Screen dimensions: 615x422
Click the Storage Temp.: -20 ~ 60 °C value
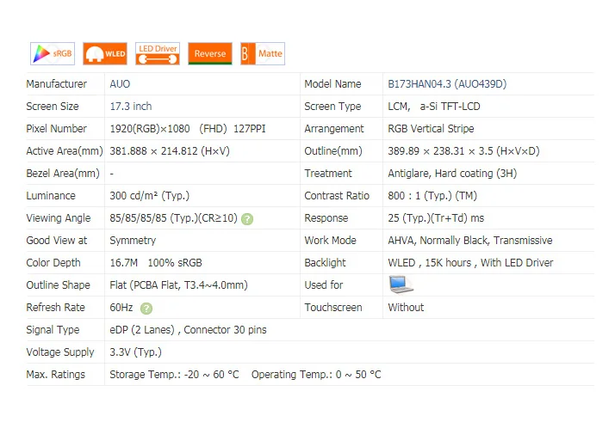tap(174, 375)
